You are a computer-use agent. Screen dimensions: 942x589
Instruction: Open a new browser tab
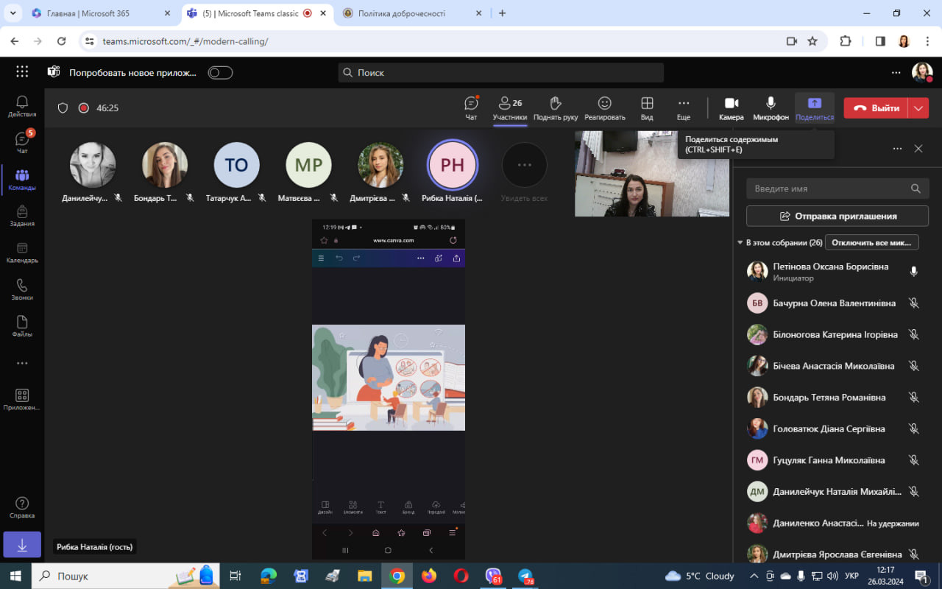coord(503,13)
